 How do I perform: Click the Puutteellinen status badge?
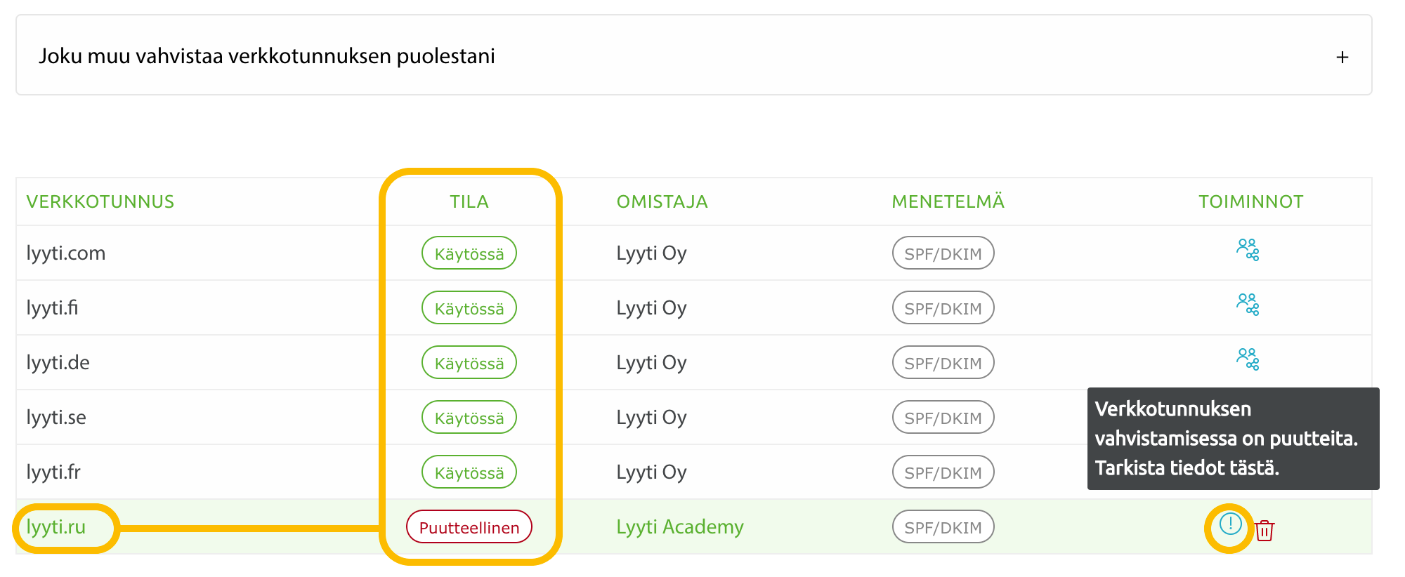pyautogui.click(x=469, y=526)
